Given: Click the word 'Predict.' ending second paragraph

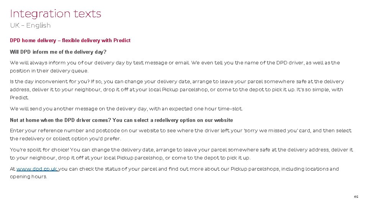Looking at the screenshot, I should tap(20, 97).
